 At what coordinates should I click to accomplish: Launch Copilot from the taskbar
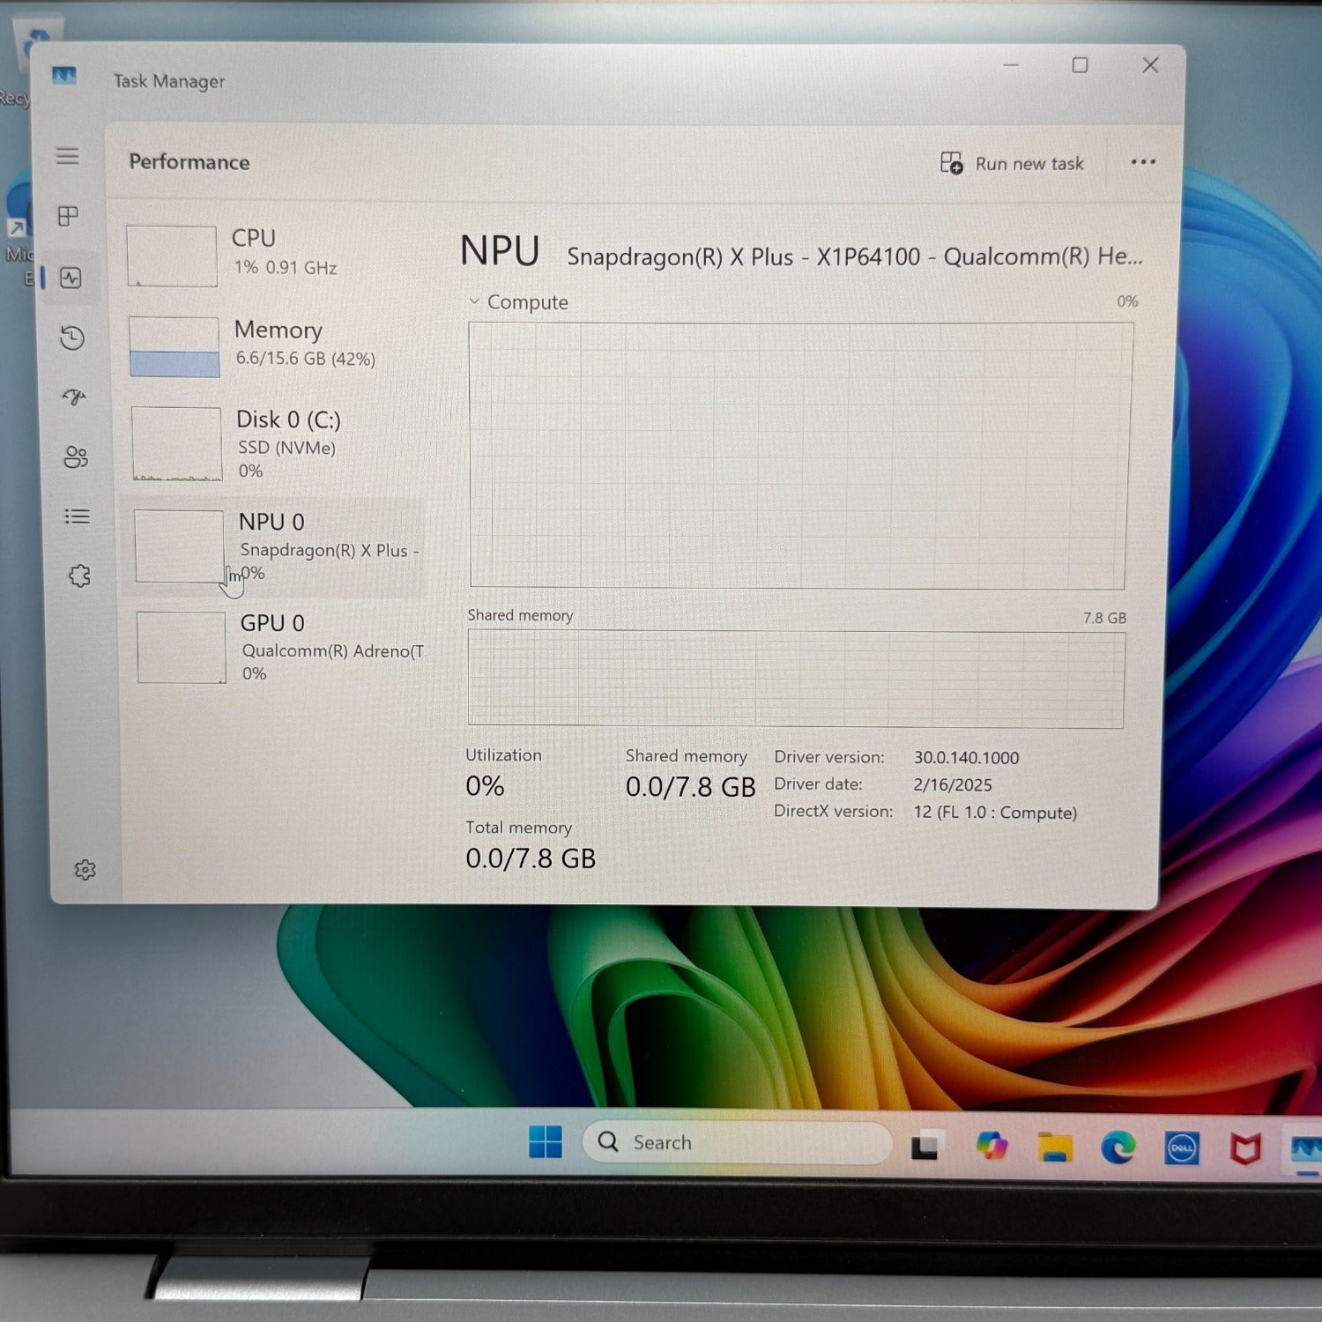pyautogui.click(x=991, y=1147)
